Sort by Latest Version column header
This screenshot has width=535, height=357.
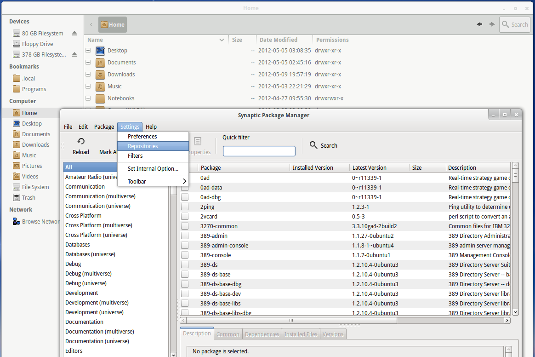pyautogui.click(x=379, y=168)
